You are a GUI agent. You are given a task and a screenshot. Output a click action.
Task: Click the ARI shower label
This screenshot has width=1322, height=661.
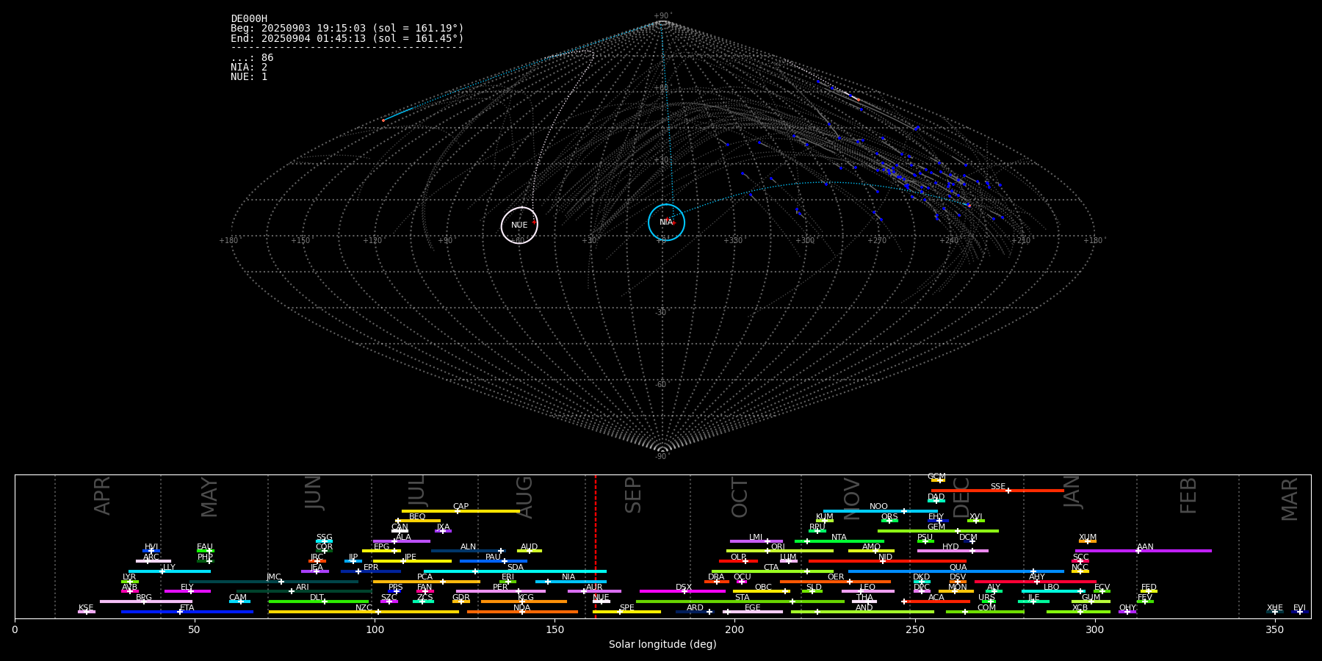(303, 588)
